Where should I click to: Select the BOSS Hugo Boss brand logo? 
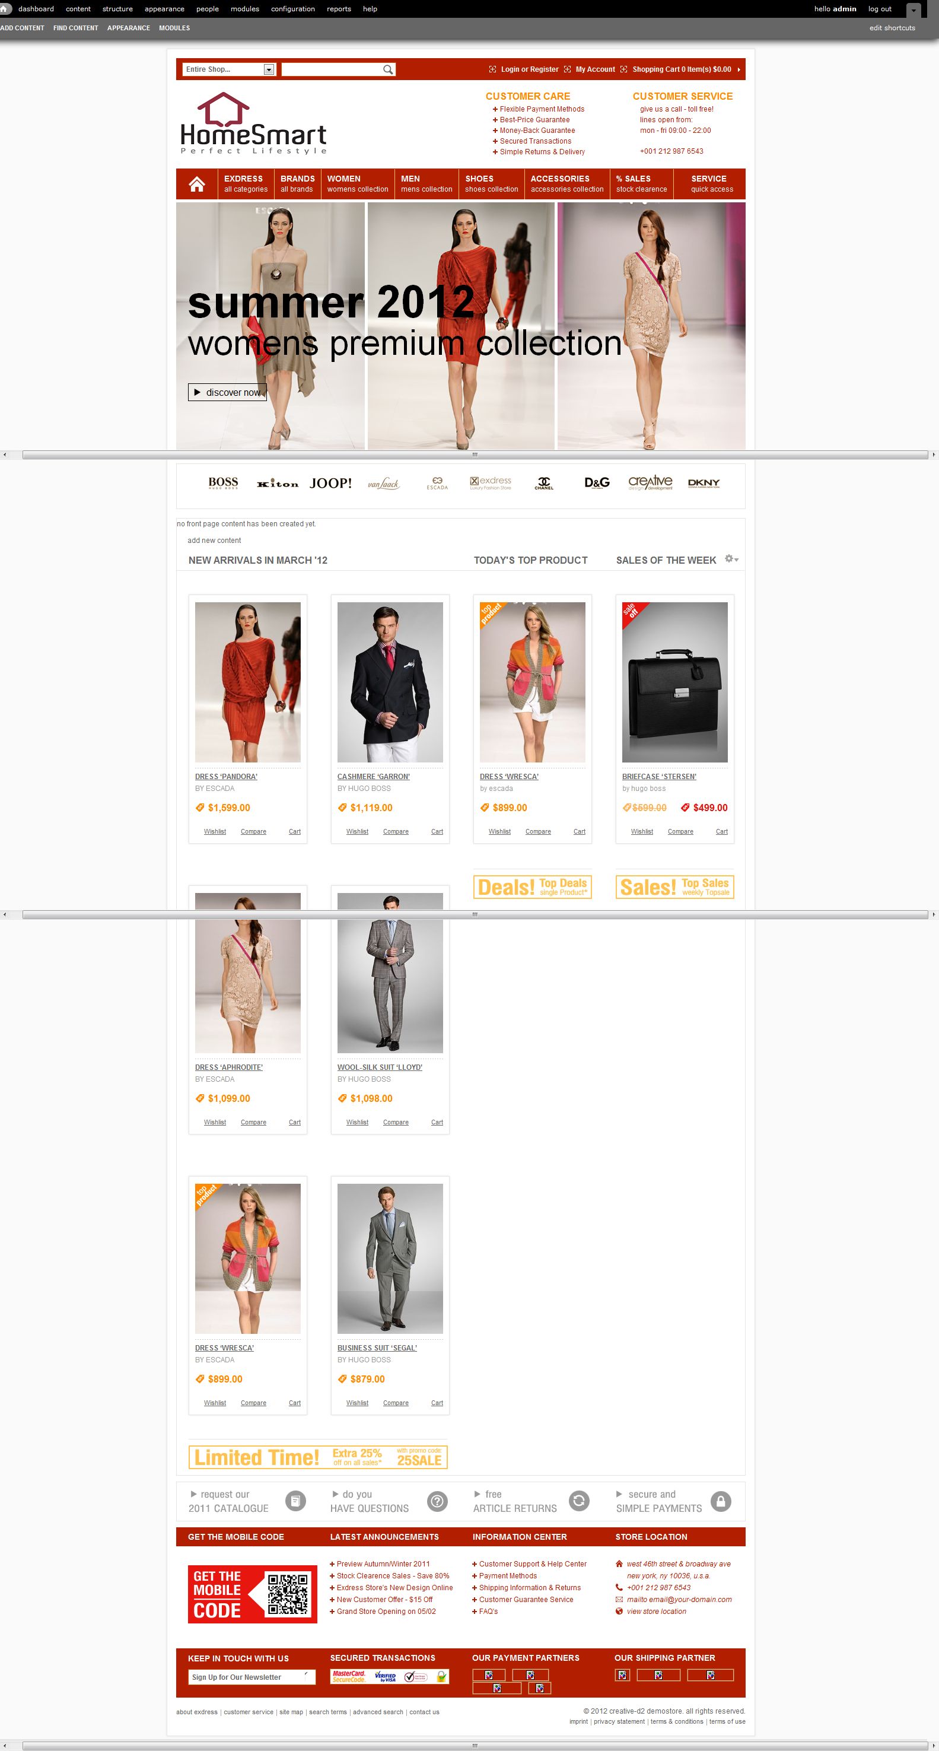tap(223, 484)
